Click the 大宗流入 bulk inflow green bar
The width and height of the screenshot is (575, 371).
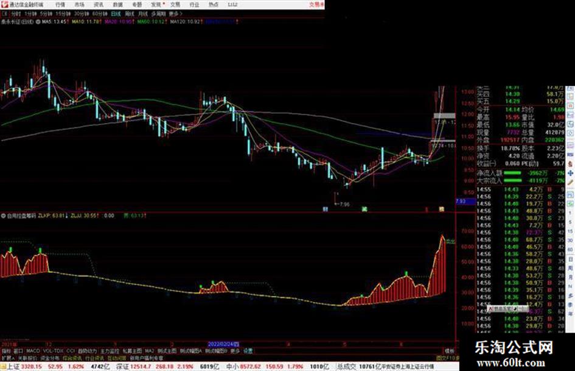(x=513, y=181)
